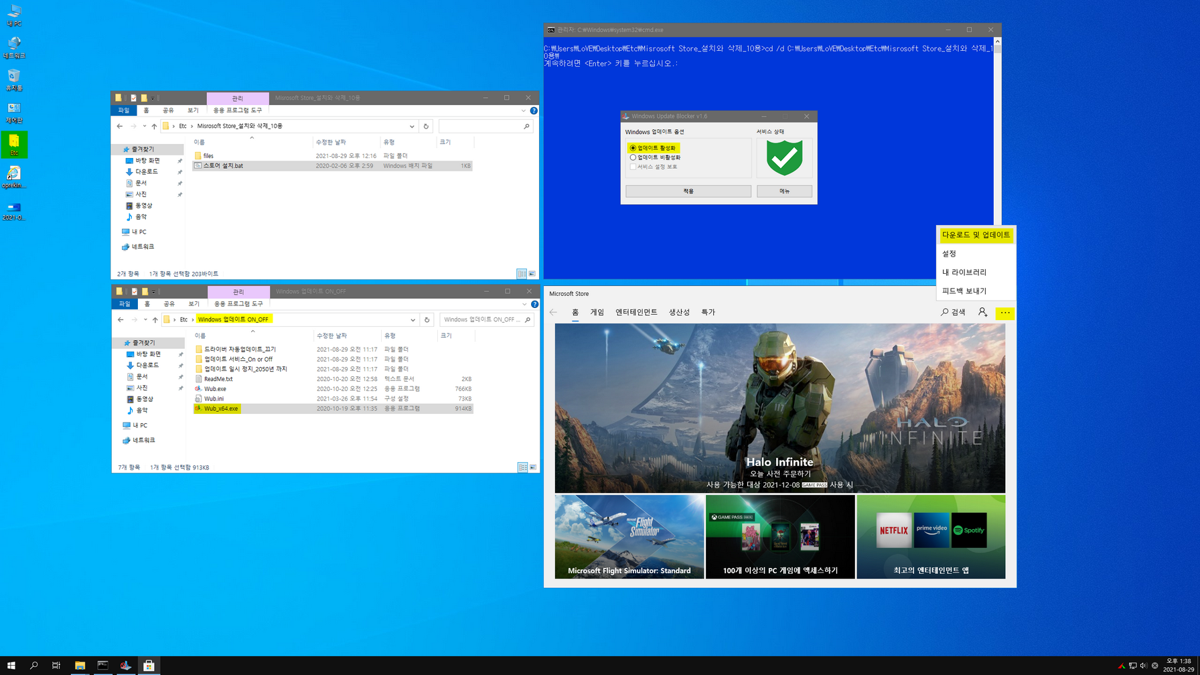Image resolution: width=1200 pixels, height=675 pixels.
Task: Expand the ribbon in the upper explorer window
Action: (523, 110)
